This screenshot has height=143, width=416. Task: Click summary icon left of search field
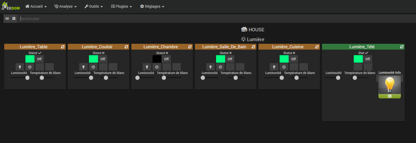[x=14, y=19]
